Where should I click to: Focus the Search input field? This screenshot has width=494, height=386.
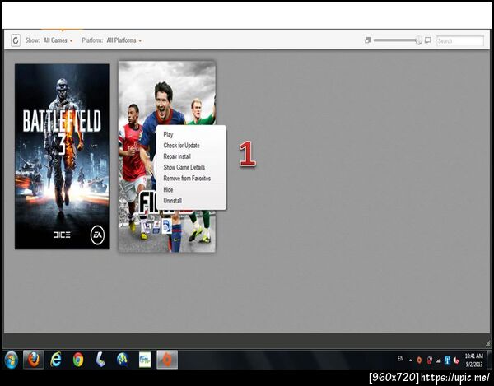pos(460,40)
